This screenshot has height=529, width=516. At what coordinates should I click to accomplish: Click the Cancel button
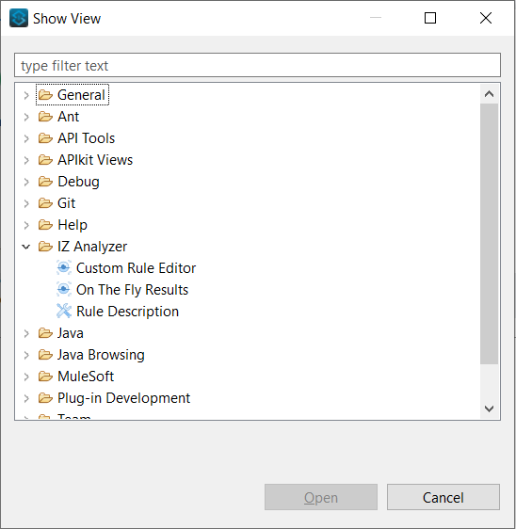coord(443,497)
